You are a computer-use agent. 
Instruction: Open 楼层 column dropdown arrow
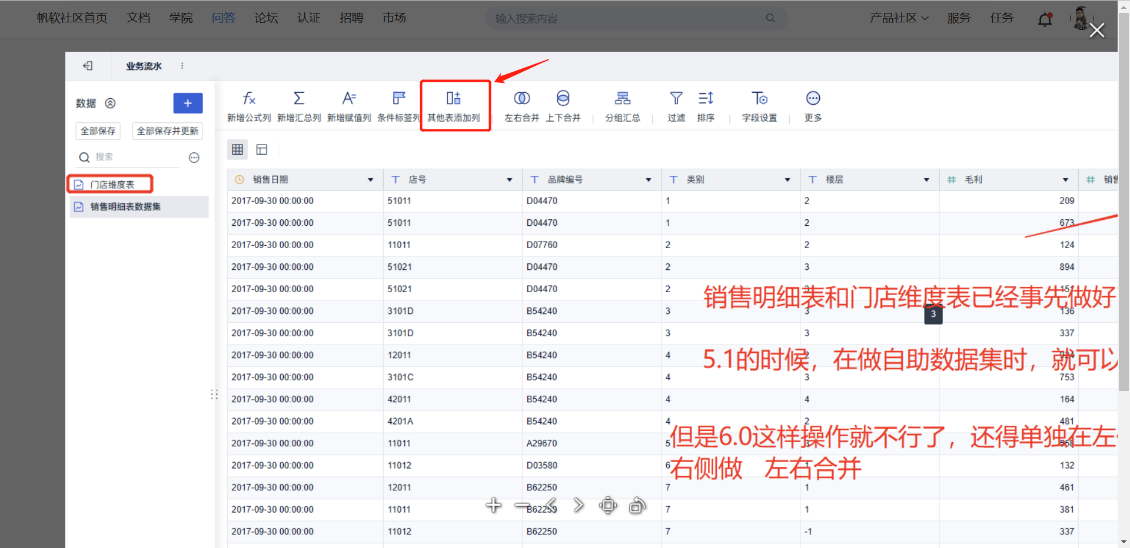[926, 180]
